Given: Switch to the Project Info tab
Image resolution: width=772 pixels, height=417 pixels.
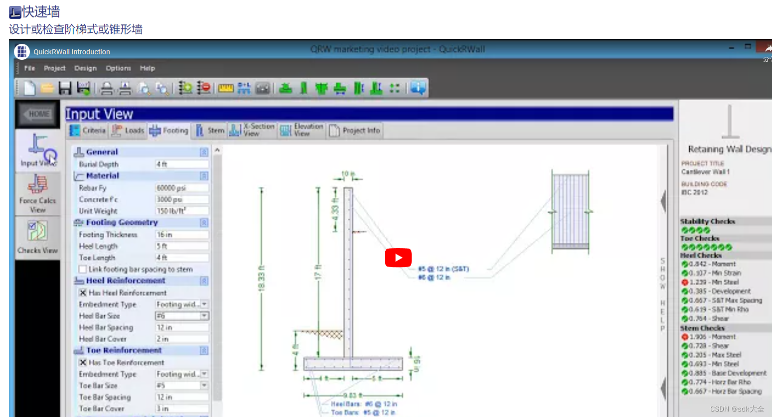Looking at the screenshot, I should point(355,131).
